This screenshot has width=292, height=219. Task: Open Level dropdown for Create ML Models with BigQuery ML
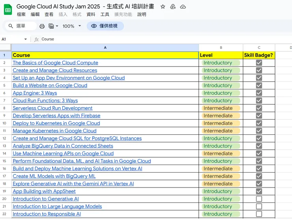coord(221,176)
